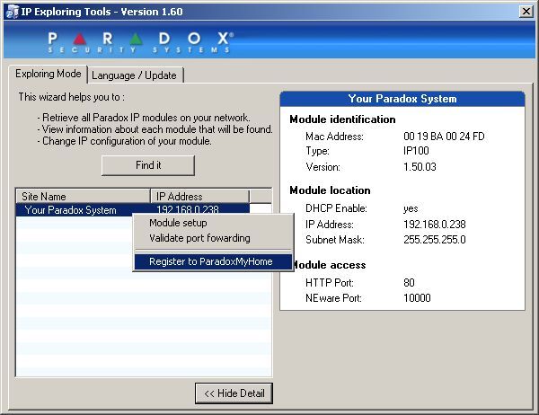Click the Paradox Security Systems logo

[139, 42]
